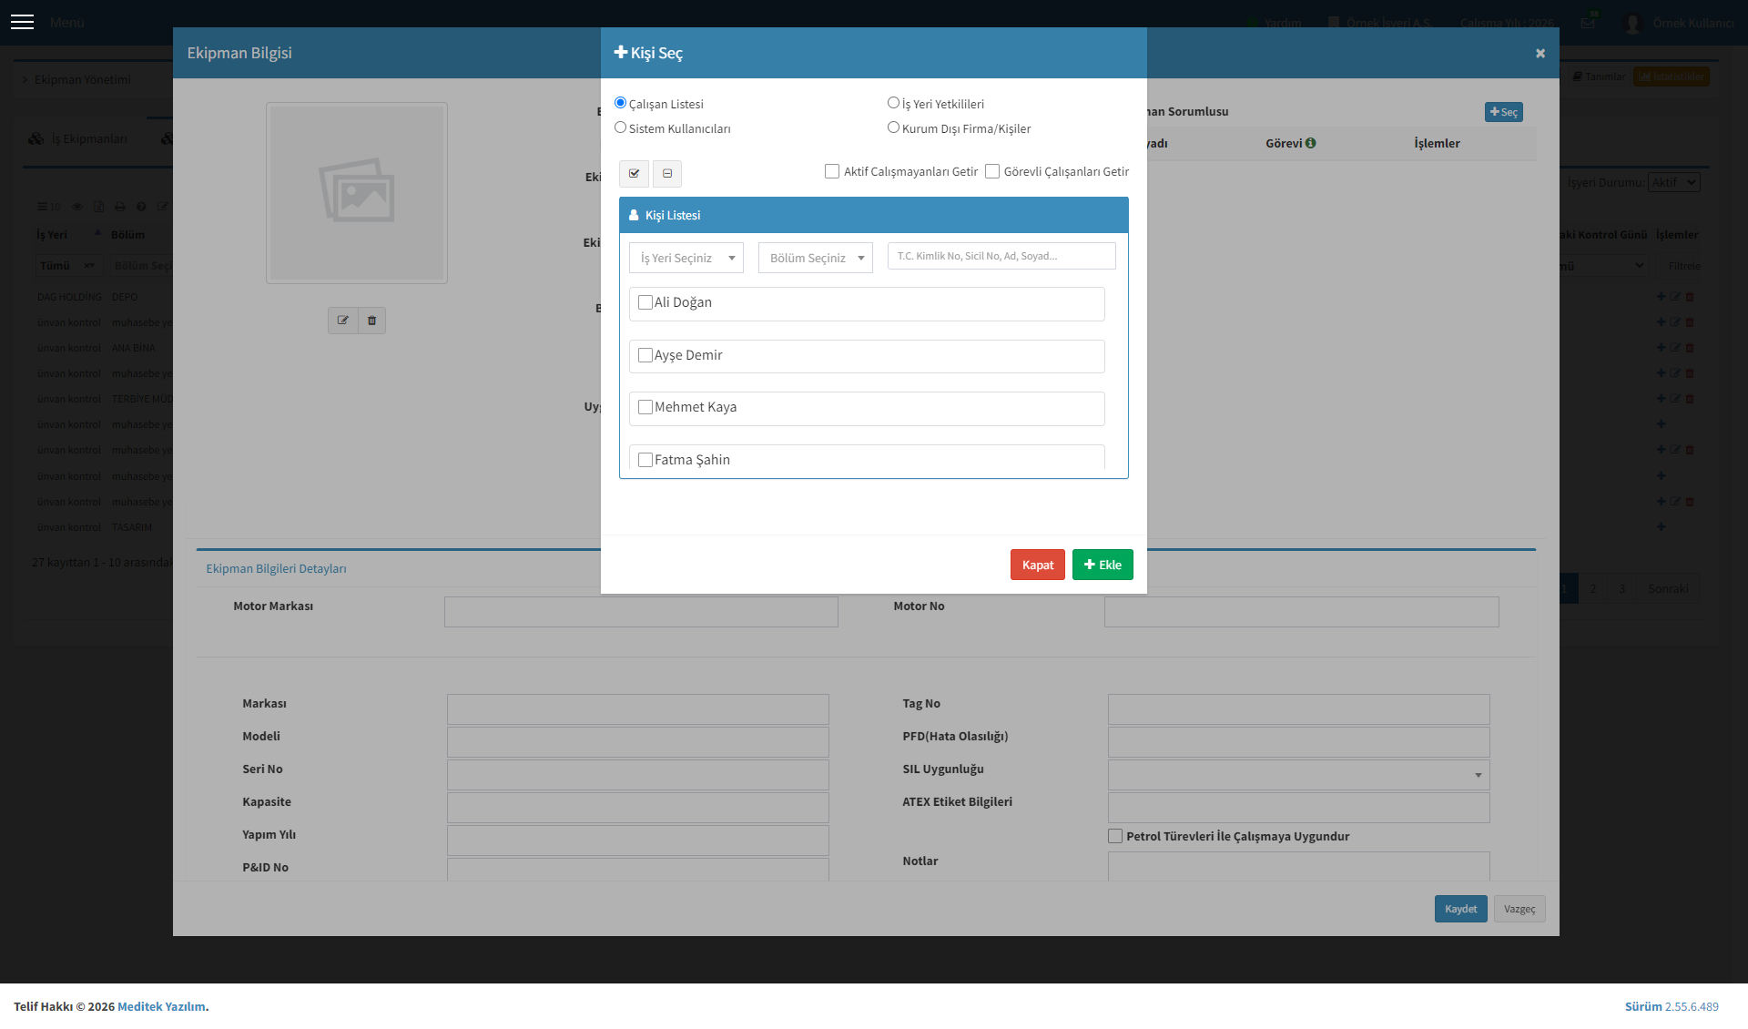Click the plus icon in DAG HOLDING row
The height and width of the screenshot is (1029, 1748).
[x=1662, y=297]
